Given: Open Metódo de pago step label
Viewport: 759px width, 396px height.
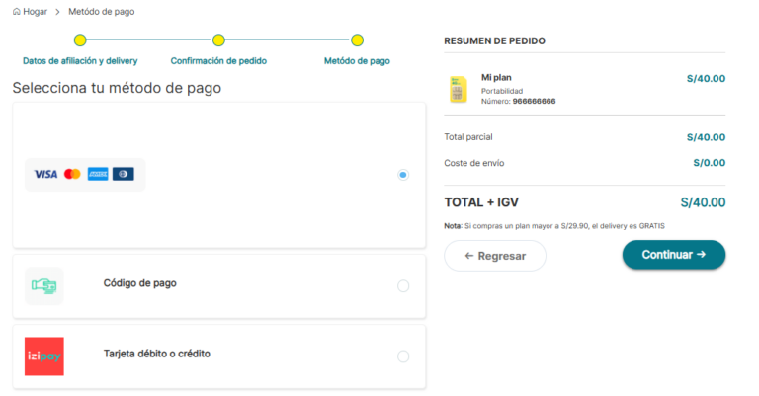Looking at the screenshot, I should coord(357,61).
